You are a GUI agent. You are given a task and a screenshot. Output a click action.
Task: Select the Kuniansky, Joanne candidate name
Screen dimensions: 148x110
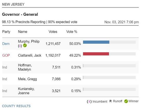pos(26,91)
